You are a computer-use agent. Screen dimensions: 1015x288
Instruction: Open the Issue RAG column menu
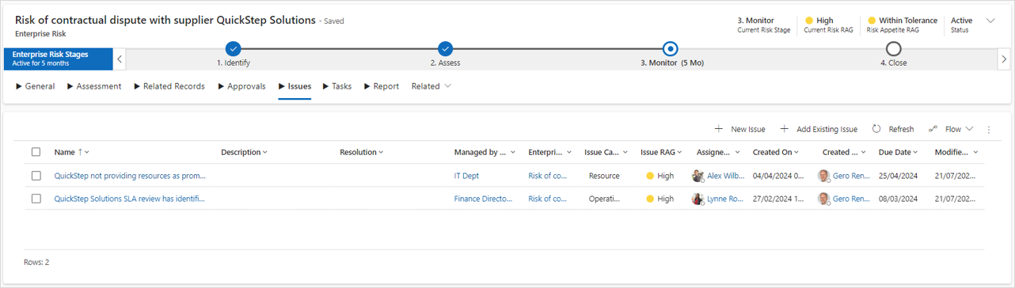click(x=662, y=152)
